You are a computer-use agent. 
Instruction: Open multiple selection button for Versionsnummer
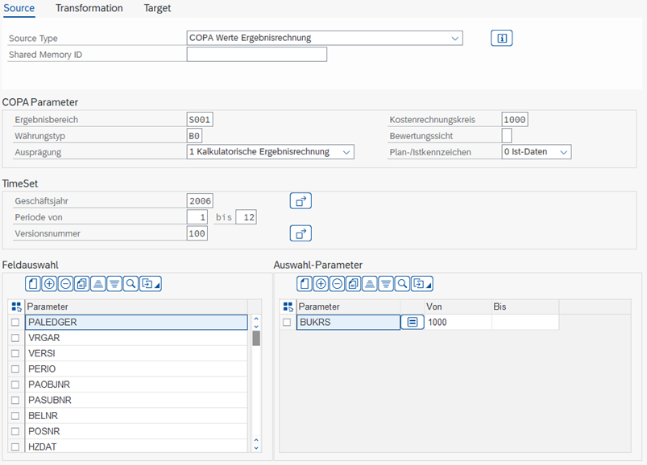(301, 233)
